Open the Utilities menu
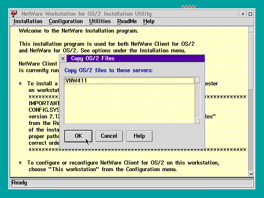The width and height of the screenshot is (264, 198). pyautogui.click(x=100, y=21)
